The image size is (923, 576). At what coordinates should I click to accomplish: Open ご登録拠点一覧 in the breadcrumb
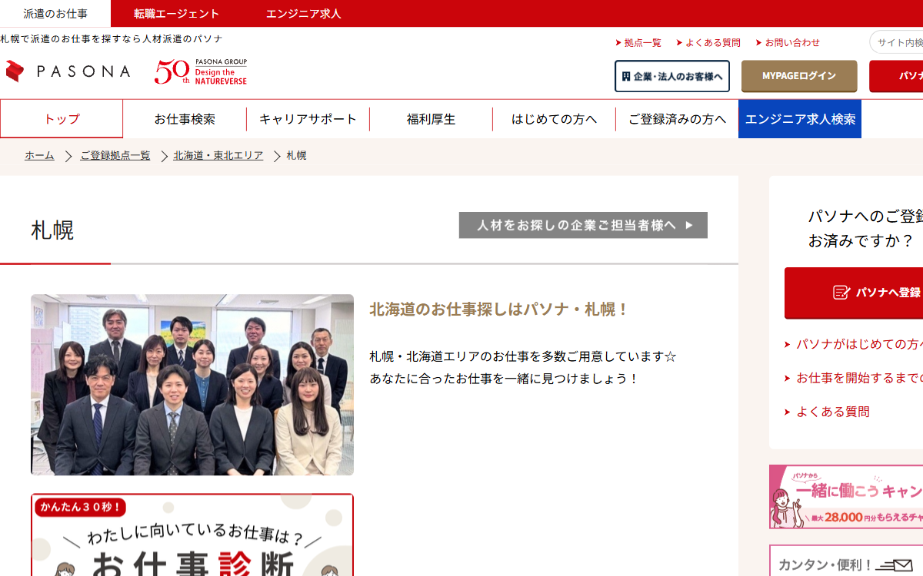115,156
